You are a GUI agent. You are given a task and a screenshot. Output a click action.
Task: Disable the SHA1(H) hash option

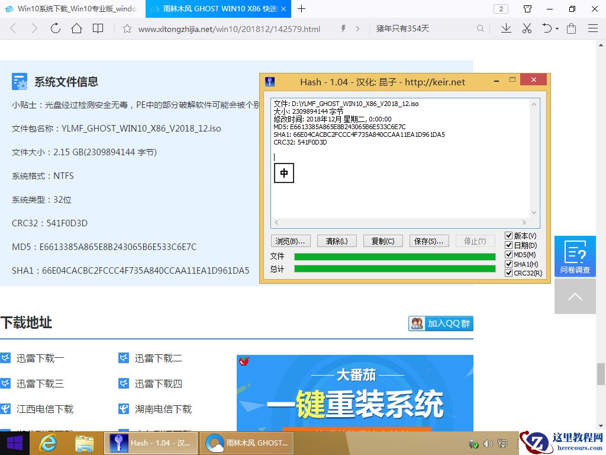click(508, 263)
